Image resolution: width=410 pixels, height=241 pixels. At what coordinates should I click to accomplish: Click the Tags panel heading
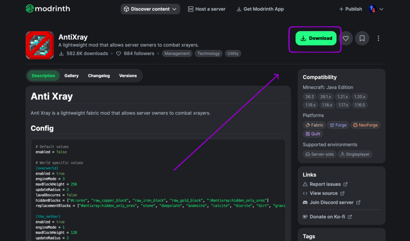309,236
